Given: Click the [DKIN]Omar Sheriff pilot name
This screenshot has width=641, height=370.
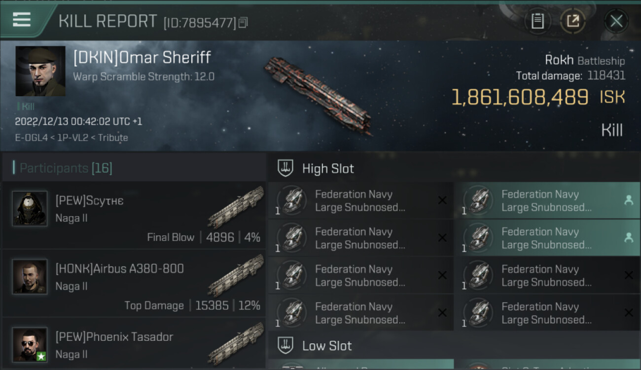Looking at the screenshot, I should pyautogui.click(x=142, y=58).
